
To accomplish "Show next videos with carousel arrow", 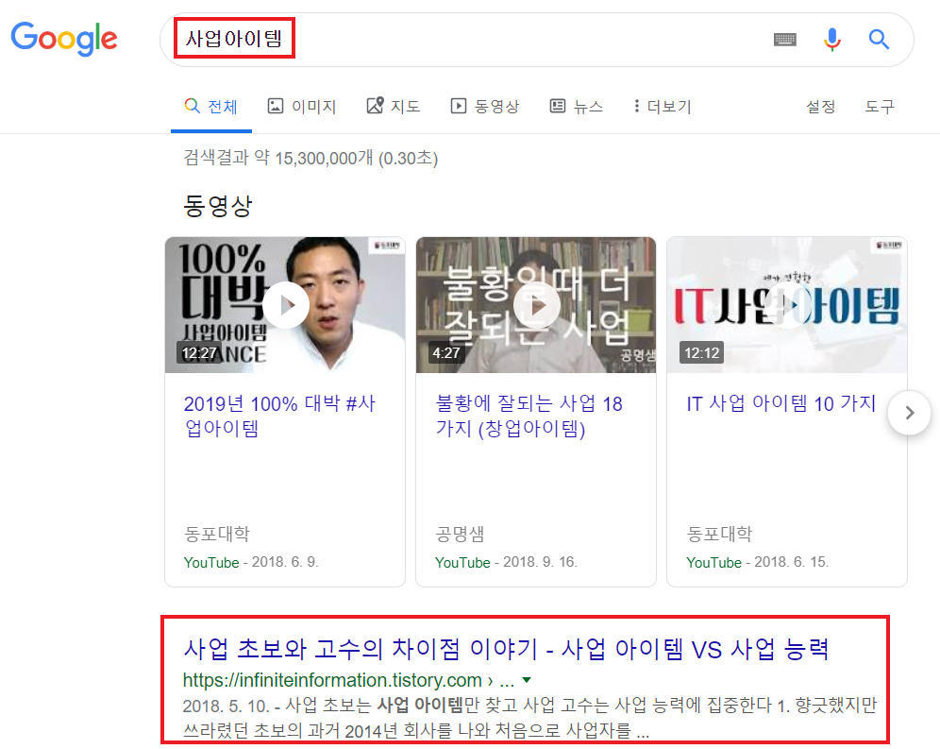I will point(910,413).
